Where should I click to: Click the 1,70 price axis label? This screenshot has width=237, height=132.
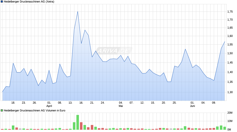[x=230, y=20]
